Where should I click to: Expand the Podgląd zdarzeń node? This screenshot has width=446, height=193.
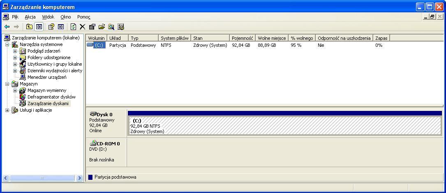tap(15, 51)
